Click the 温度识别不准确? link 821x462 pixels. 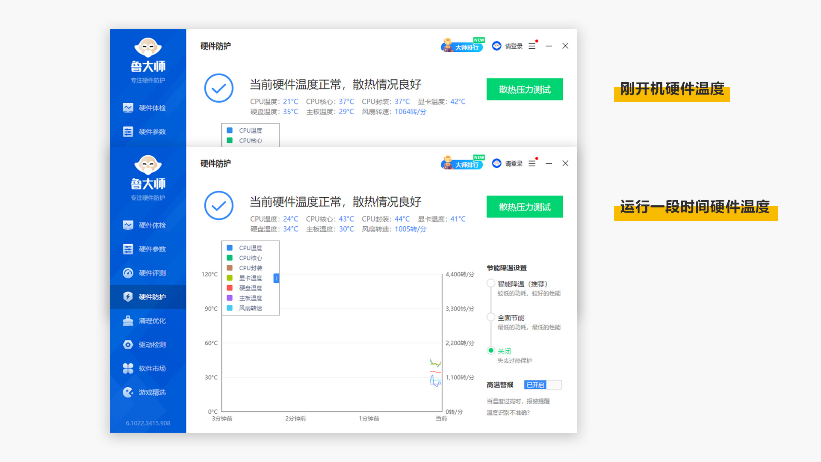[x=508, y=412]
